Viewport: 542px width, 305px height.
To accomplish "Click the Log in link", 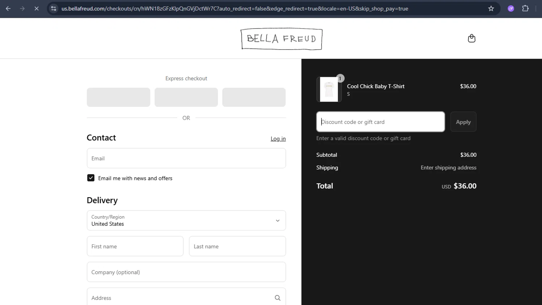I will pyautogui.click(x=278, y=139).
